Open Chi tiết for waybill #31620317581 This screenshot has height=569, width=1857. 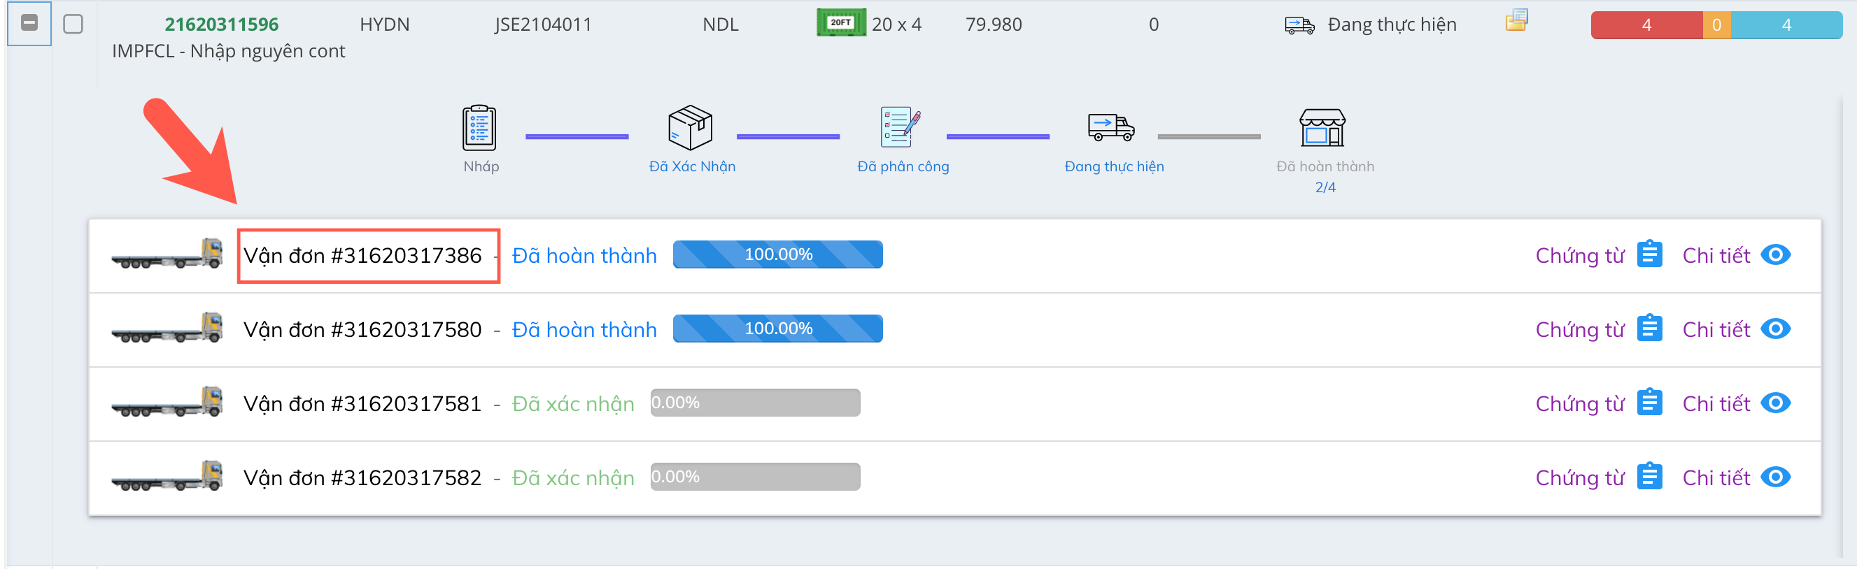click(1716, 403)
